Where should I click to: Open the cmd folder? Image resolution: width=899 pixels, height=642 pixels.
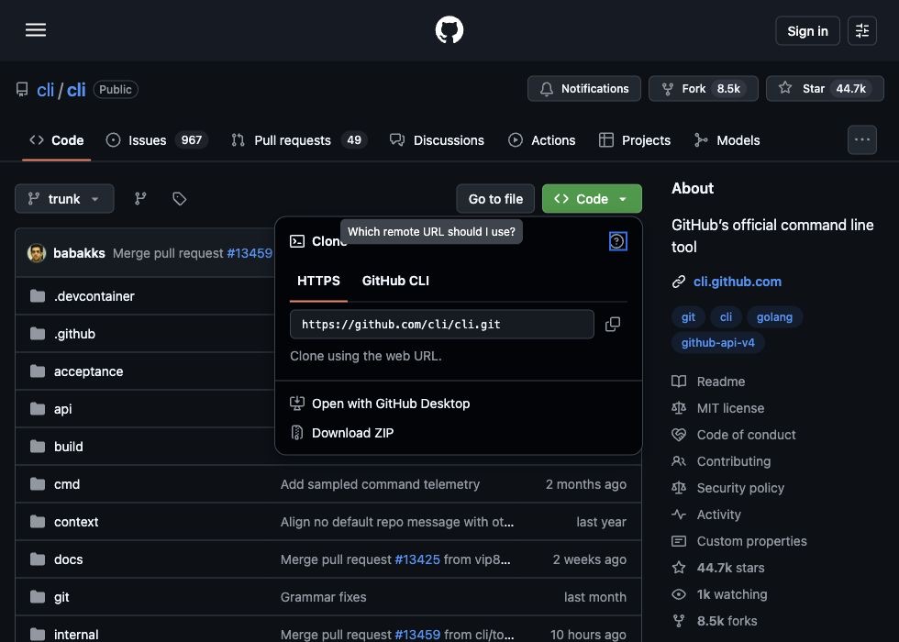click(x=66, y=484)
